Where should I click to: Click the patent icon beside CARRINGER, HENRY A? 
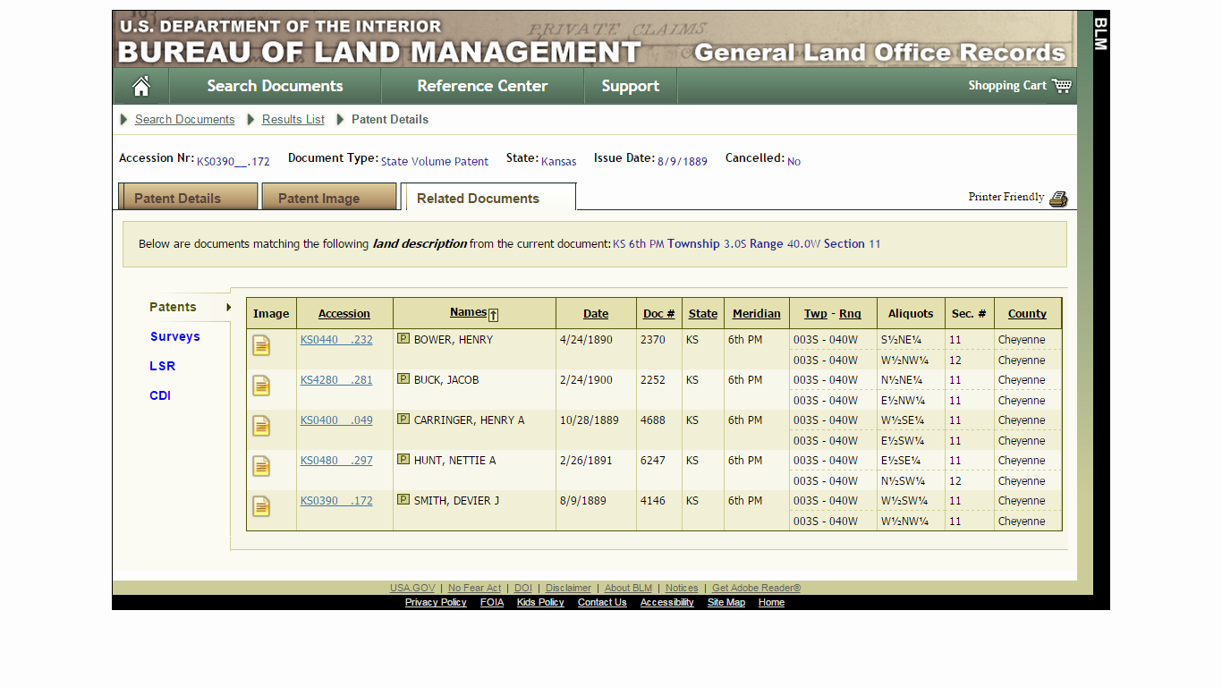402,419
